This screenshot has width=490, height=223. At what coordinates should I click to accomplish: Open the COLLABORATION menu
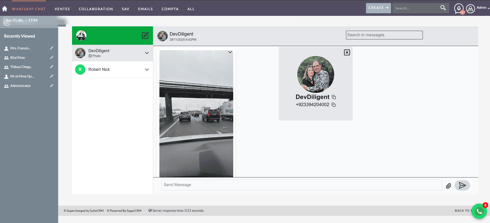click(x=96, y=9)
